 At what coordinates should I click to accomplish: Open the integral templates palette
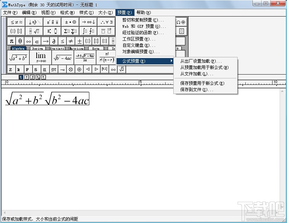(87, 31)
